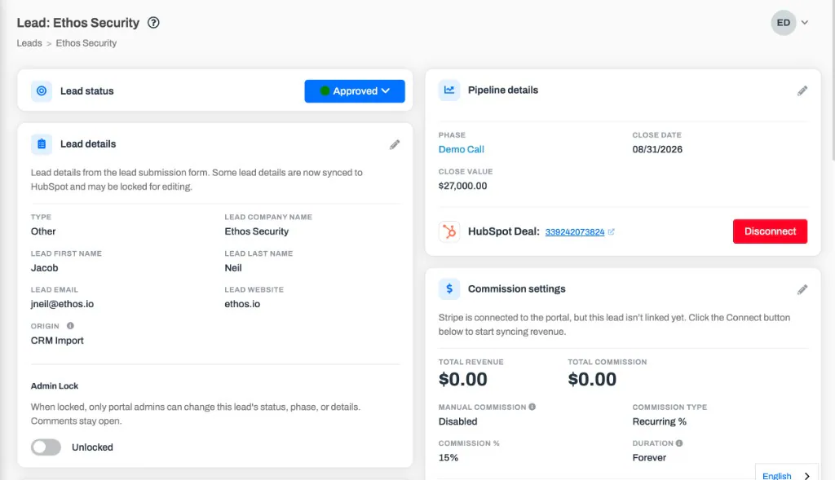The height and width of the screenshot is (480, 835).
Task: Click the Unlocked label beside the switch
Action: [x=92, y=447]
